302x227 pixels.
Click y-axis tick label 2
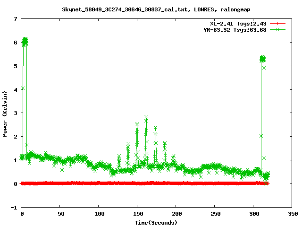pos(16,137)
